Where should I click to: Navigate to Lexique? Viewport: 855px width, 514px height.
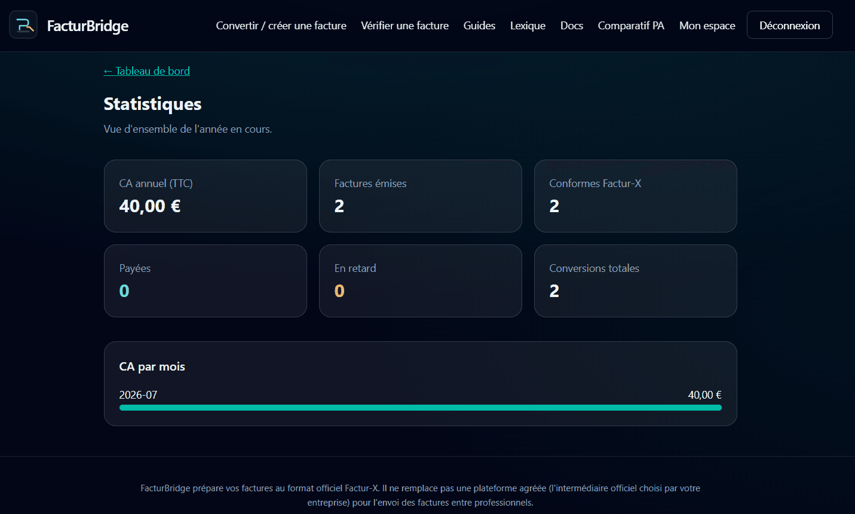click(x=528, y=26)
